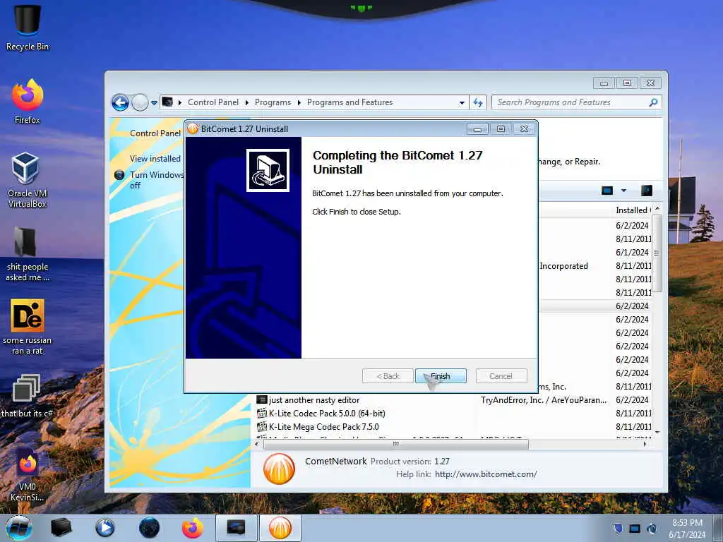This screenshot has height=542, width=723.
Task: Select K-Lite Codec Pack 5.0.0 (64-bit) row
Action: tap(453, 414)
